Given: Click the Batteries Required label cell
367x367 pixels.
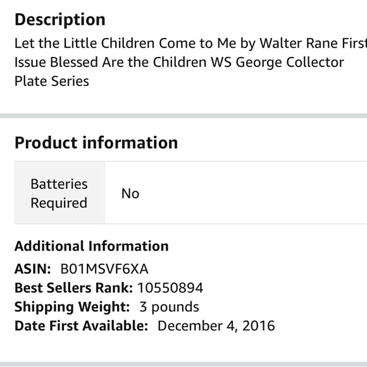Looking at the screenshot, I should coord(59,193).
